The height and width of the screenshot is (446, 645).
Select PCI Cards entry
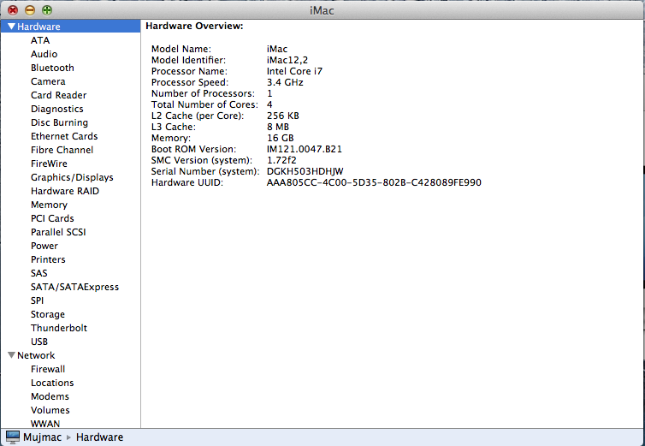(52, 218)
